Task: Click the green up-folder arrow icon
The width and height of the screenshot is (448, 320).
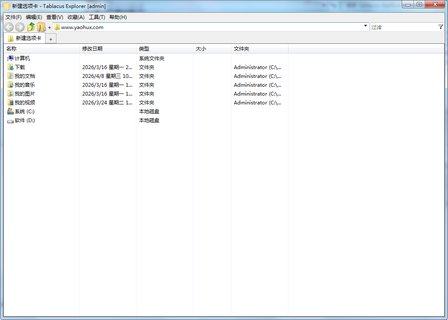Action: 30,27
